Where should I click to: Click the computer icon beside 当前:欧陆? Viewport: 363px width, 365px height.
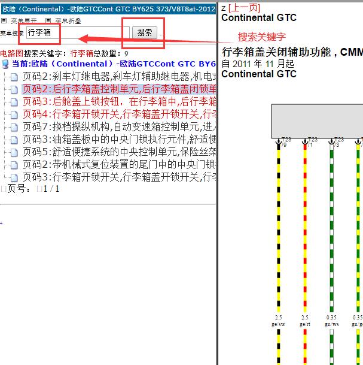[x=5, y=64]
